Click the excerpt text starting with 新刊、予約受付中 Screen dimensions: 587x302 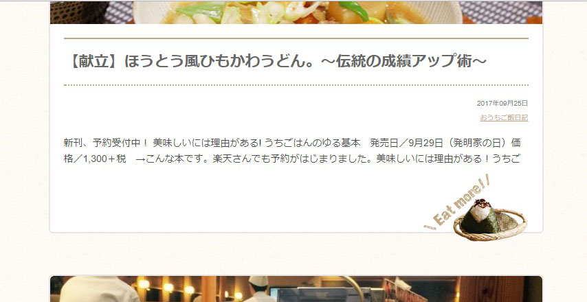click(292, 150)
